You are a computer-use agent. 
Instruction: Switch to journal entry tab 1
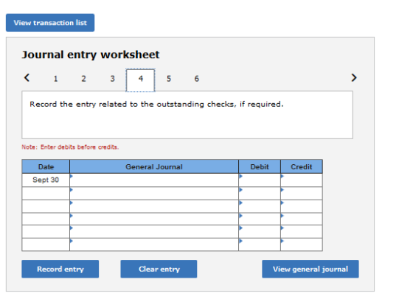tap(55, 79)
